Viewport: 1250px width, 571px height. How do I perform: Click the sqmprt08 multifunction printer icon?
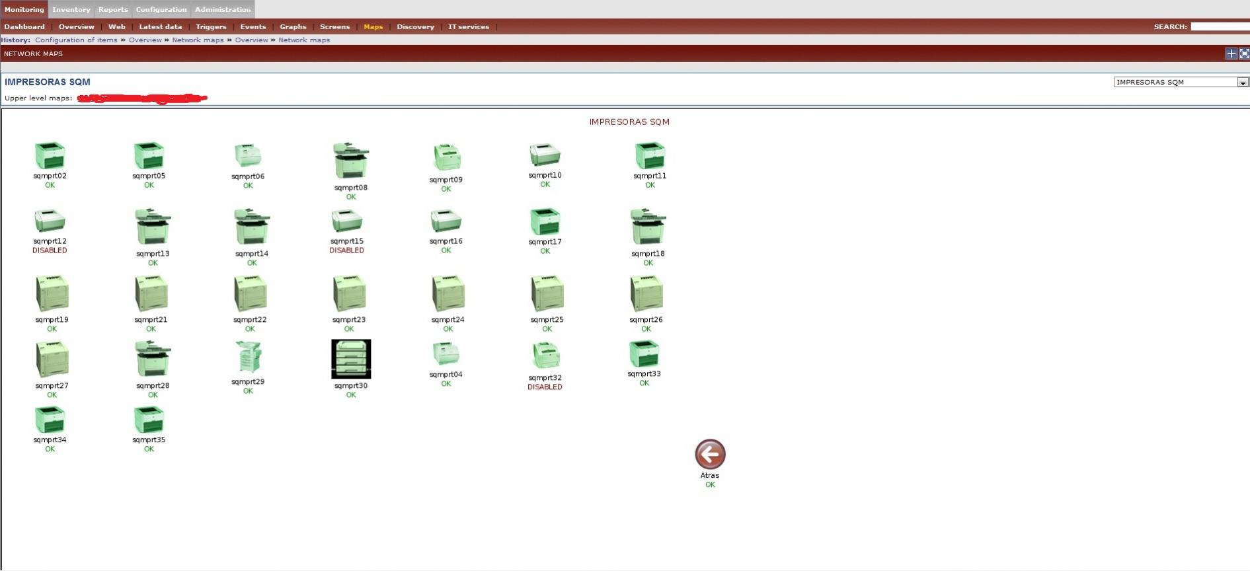(351, 161)
